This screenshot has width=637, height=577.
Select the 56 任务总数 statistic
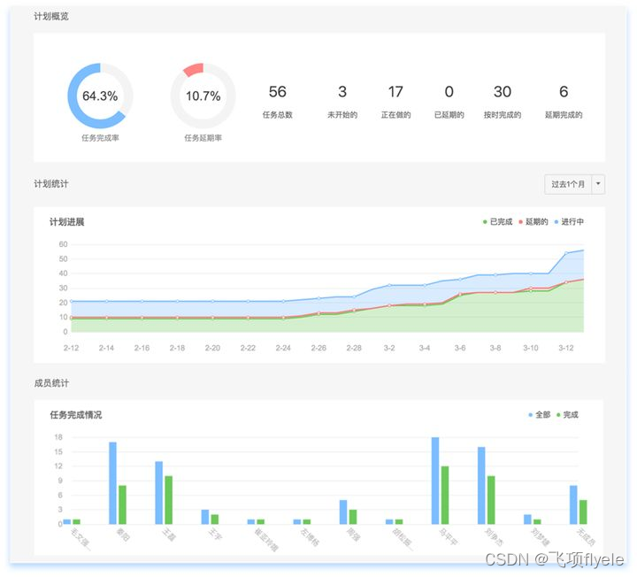(x=278, y=102)
